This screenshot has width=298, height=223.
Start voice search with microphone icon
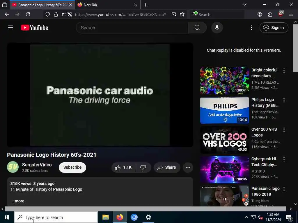[x=217, y=28]
